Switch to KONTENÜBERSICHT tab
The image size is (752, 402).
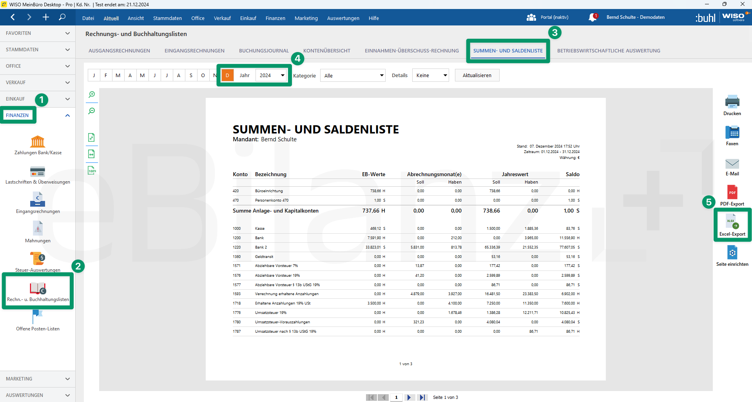tap(327, 51)
